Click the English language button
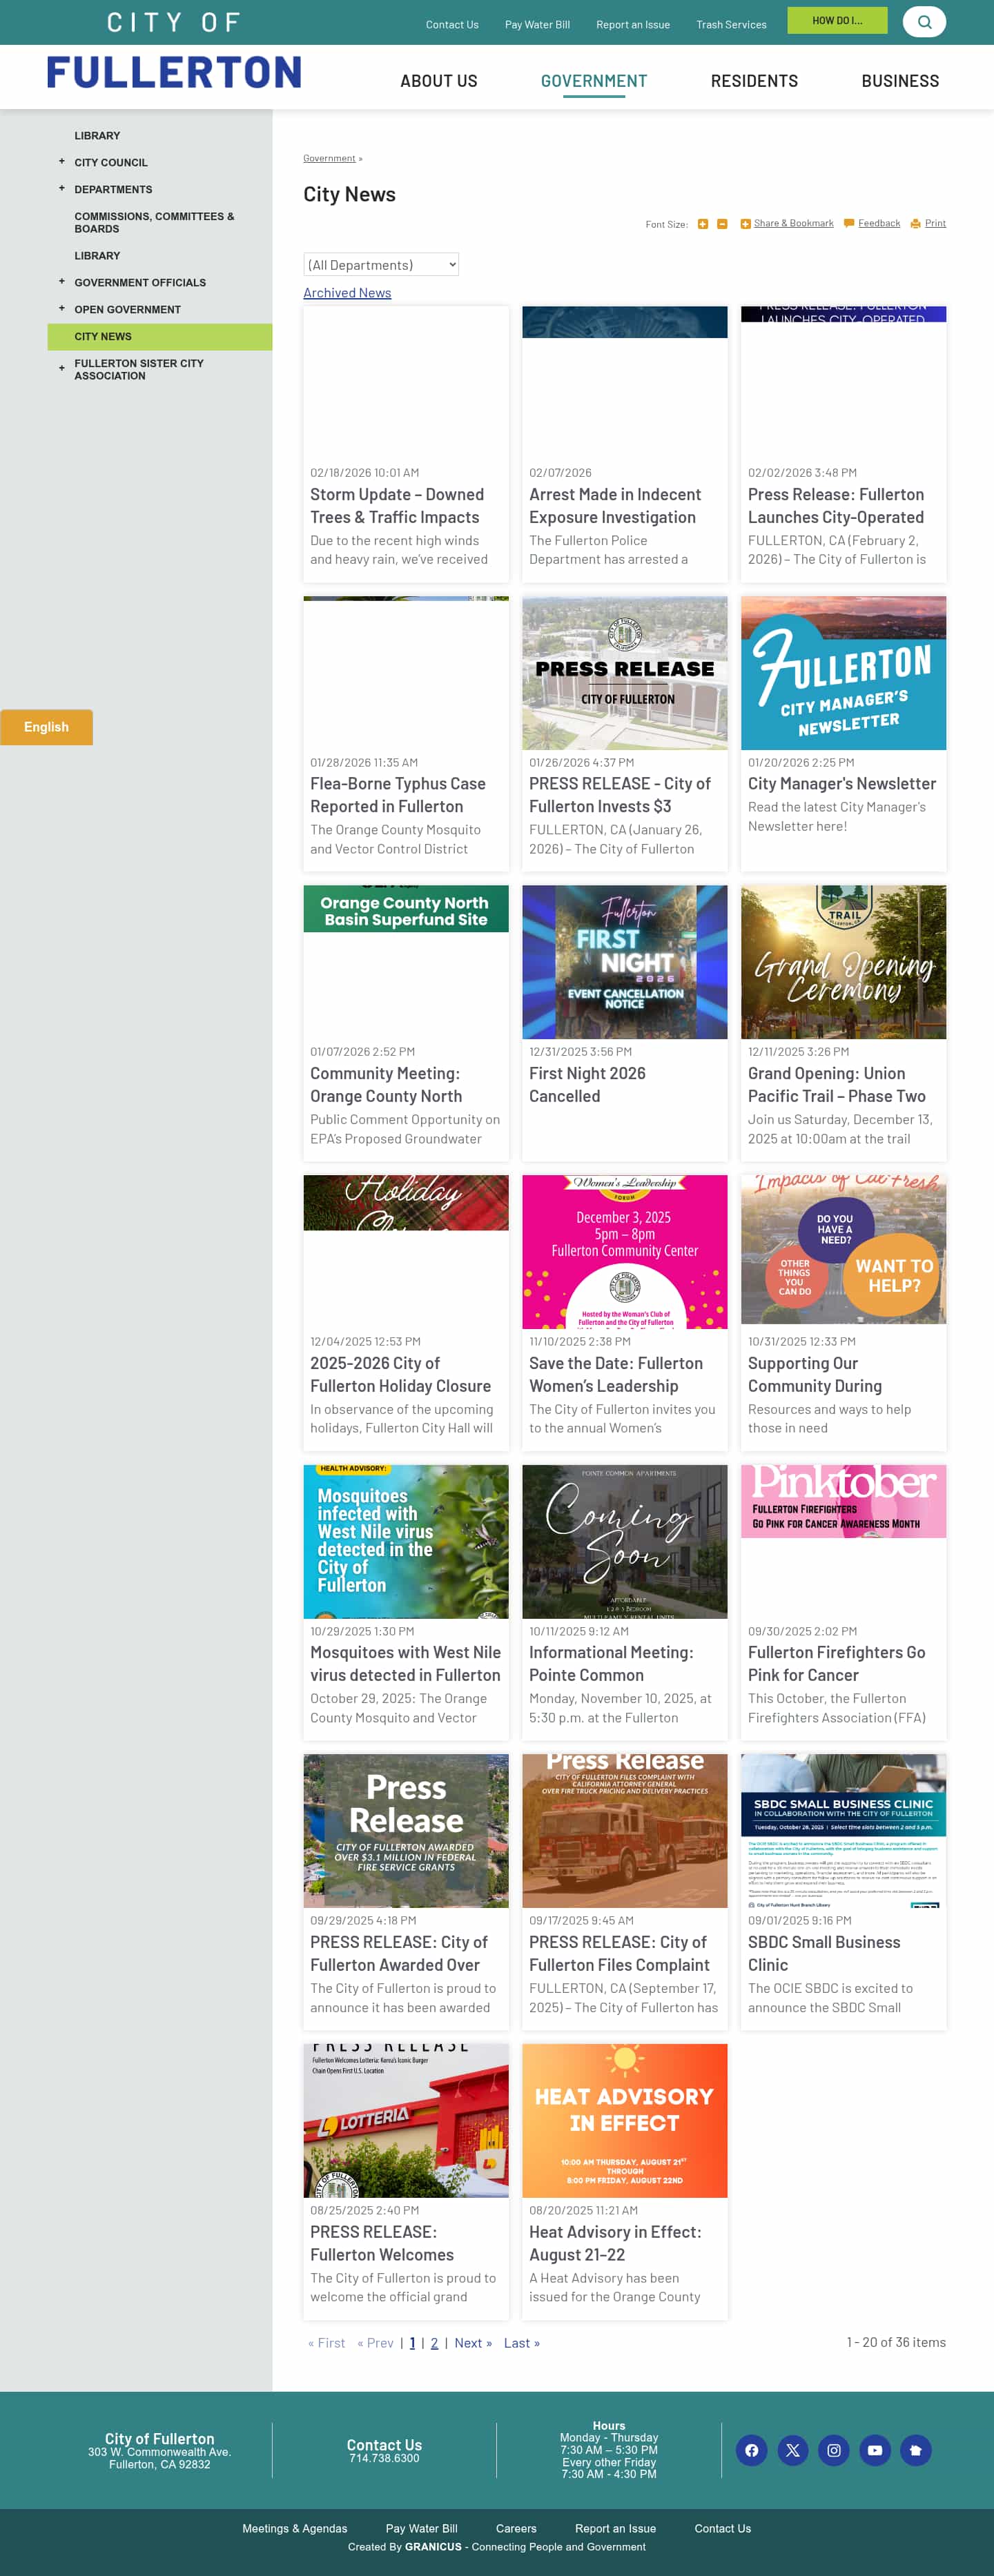The width and height of the screenshot is (994, 2576). (46, 727)
